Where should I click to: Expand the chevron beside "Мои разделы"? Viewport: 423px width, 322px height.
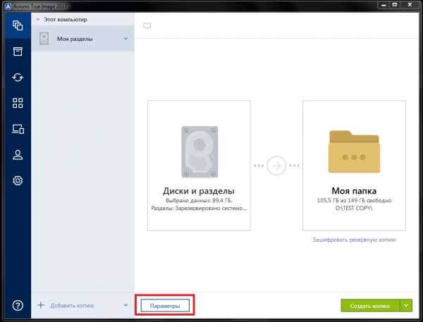click(125, 38)
